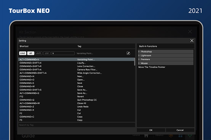Viewport: 211px width, 140px height.
Task: Select the F2 Cut row
Action: 76,113
